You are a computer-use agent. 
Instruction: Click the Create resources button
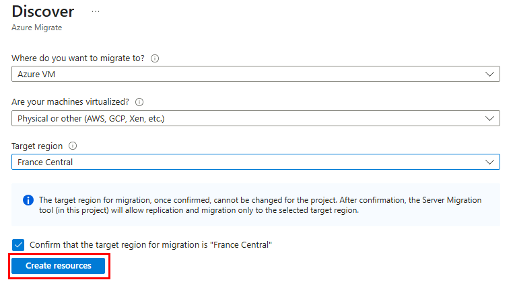coord(58,266)
